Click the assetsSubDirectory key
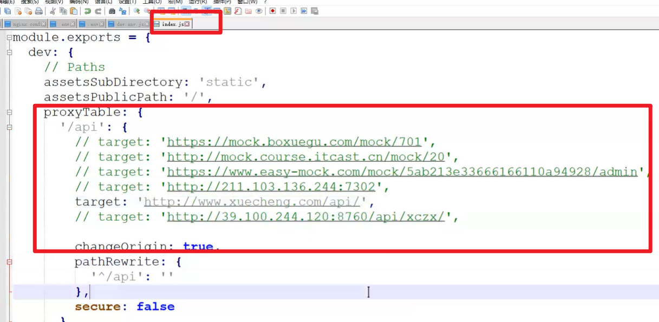The height and width of the screenshot is (322, 659). [x=114, y=82]
